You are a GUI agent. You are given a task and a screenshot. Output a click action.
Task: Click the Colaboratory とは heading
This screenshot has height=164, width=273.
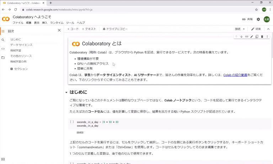[102, 43]
